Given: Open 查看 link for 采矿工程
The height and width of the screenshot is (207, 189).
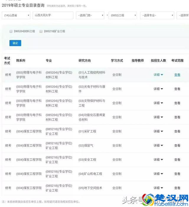Looking at the screenshot, I should 177,131.
